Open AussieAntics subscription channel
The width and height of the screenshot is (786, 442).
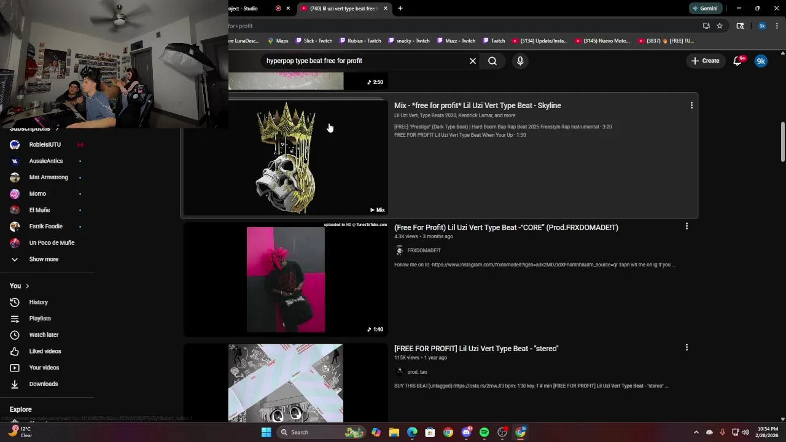coord(47,161)
